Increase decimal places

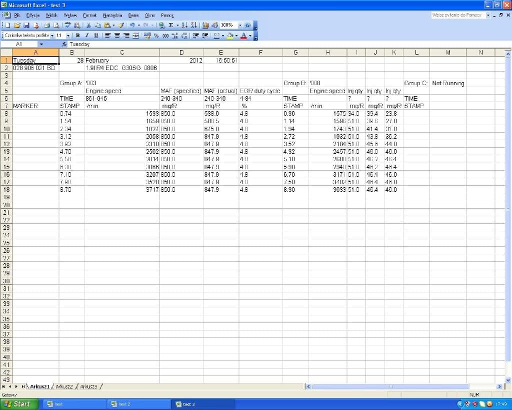click(175, 36)
